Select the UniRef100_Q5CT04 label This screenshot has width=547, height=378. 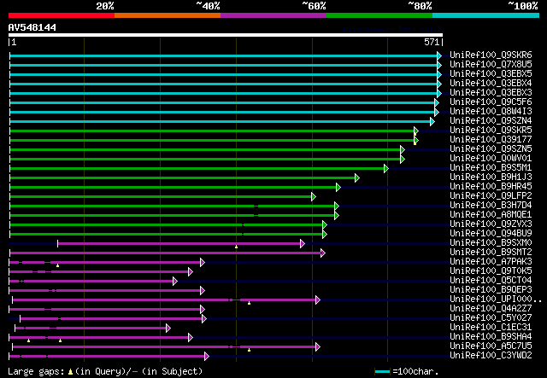coord(491,281)
